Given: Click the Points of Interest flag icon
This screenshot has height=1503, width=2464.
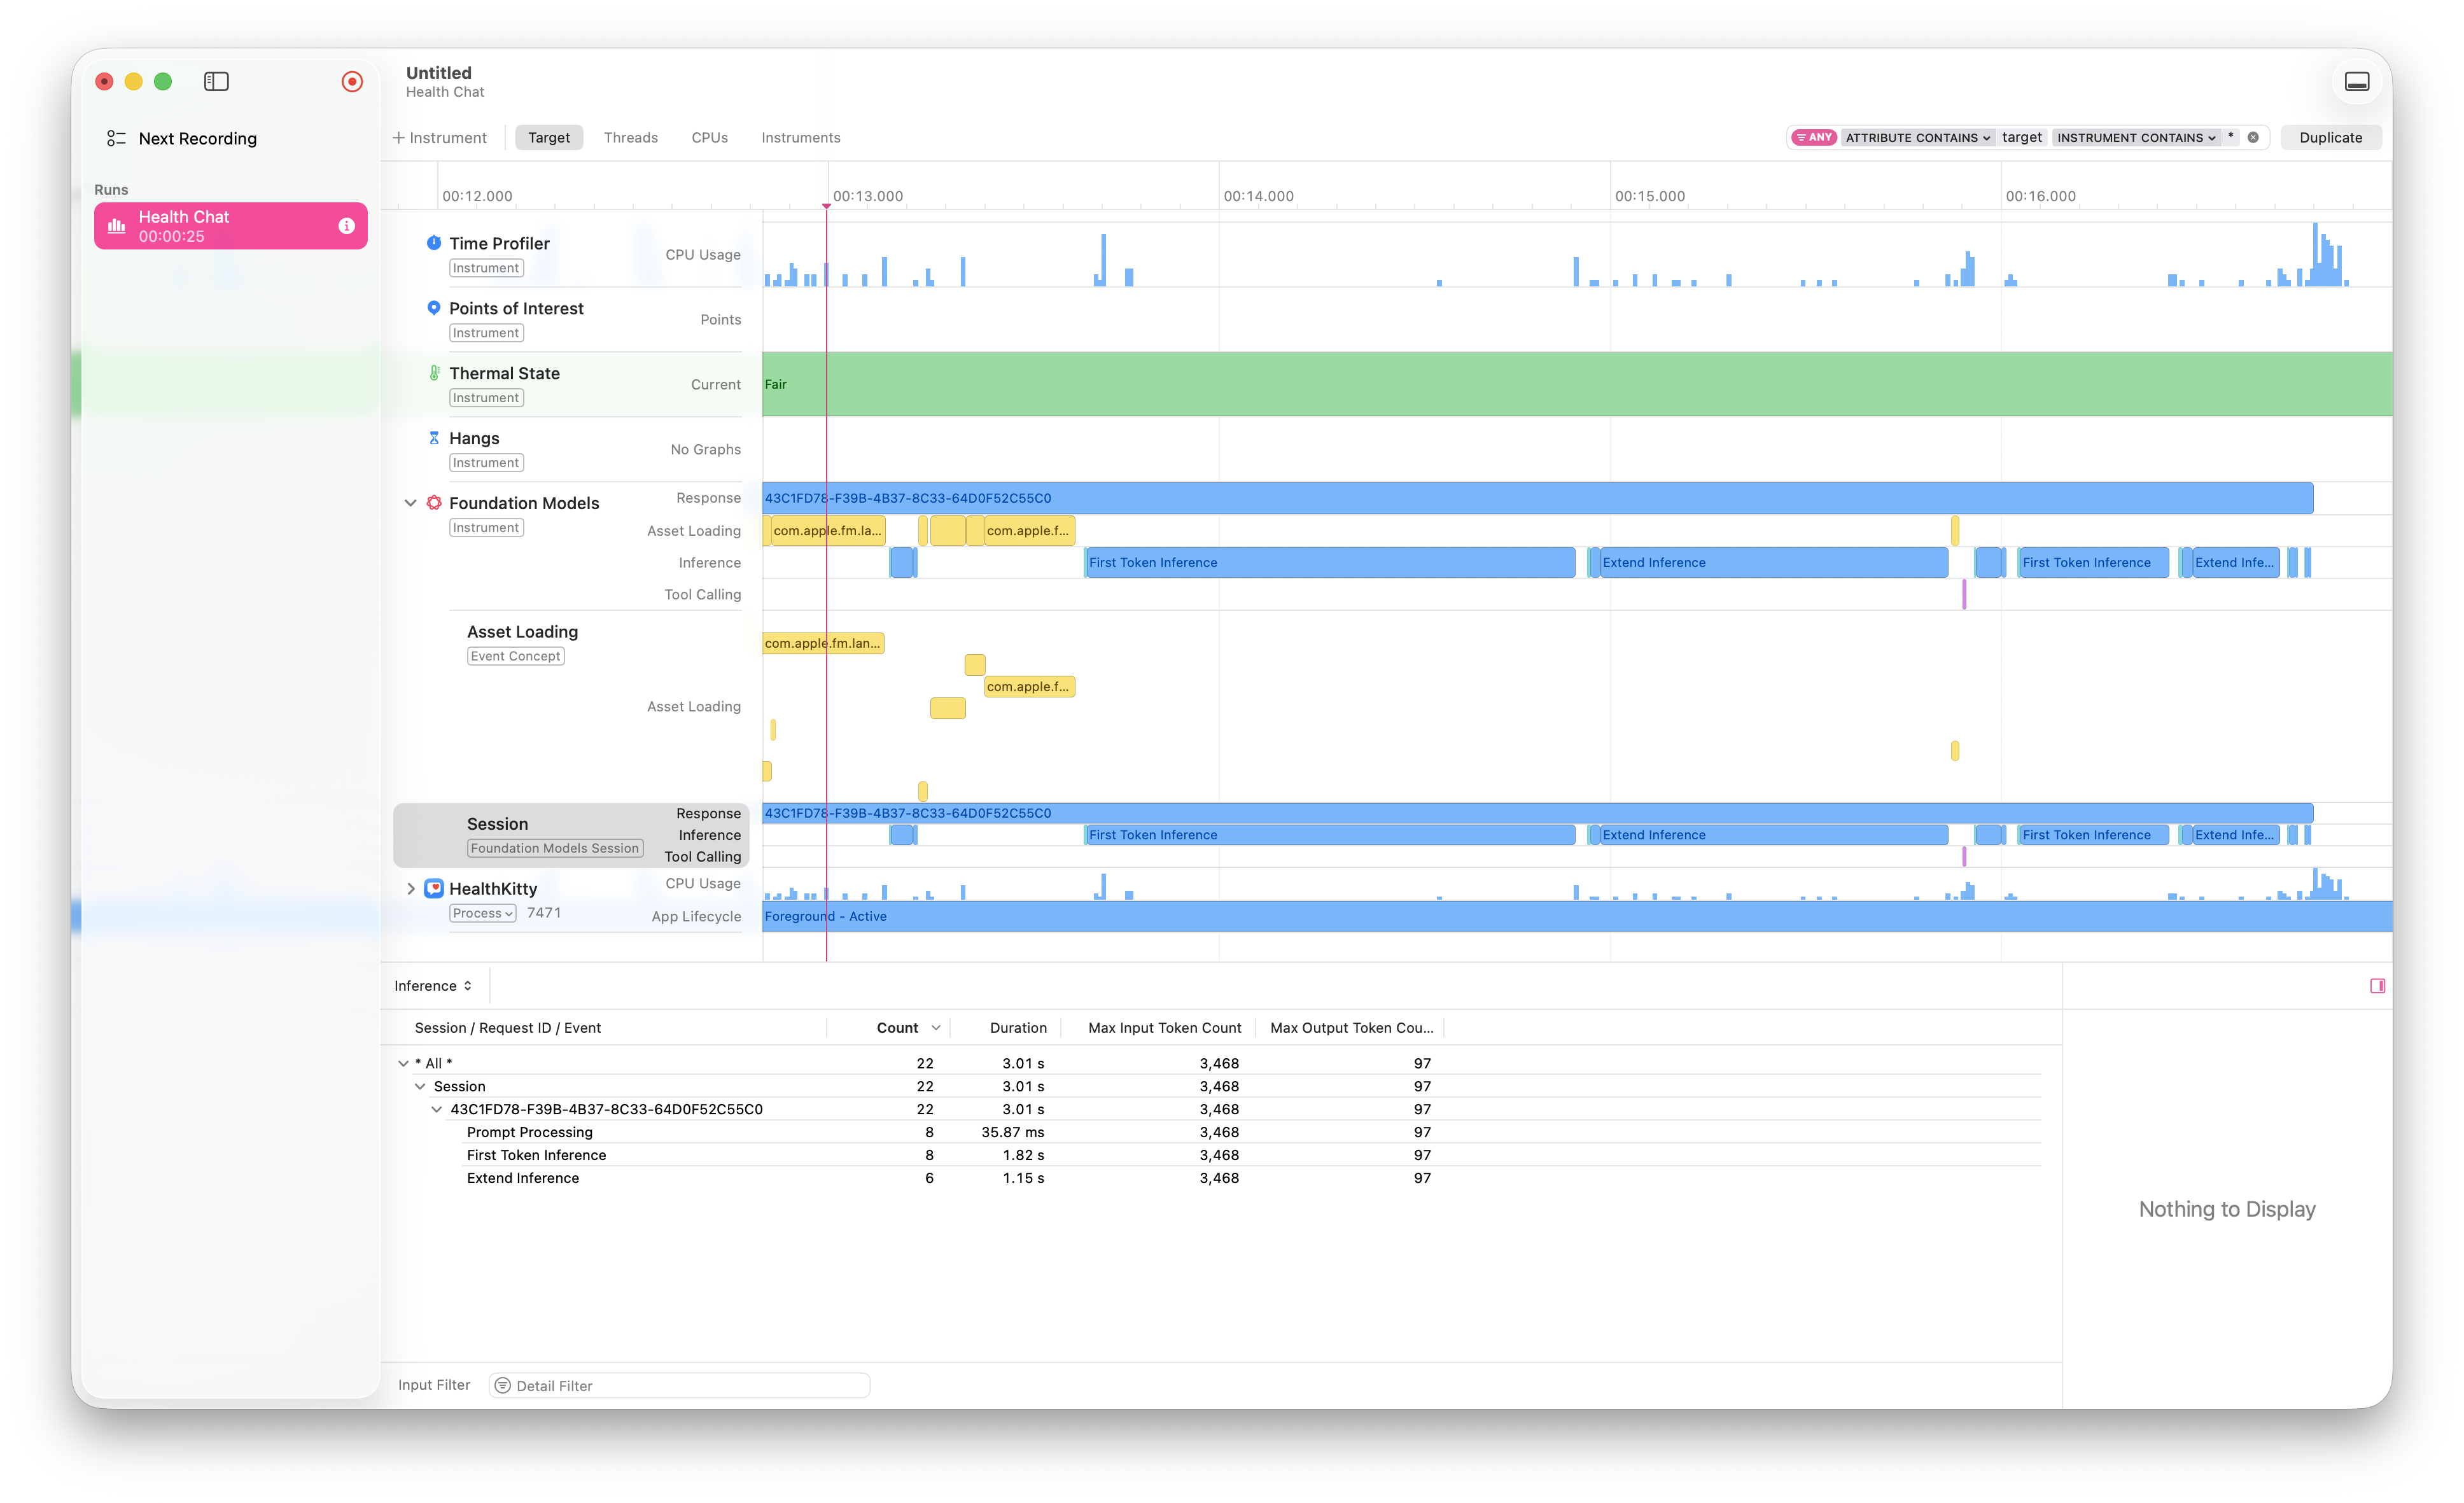Looking at the screenshot, I should [433, 307].
